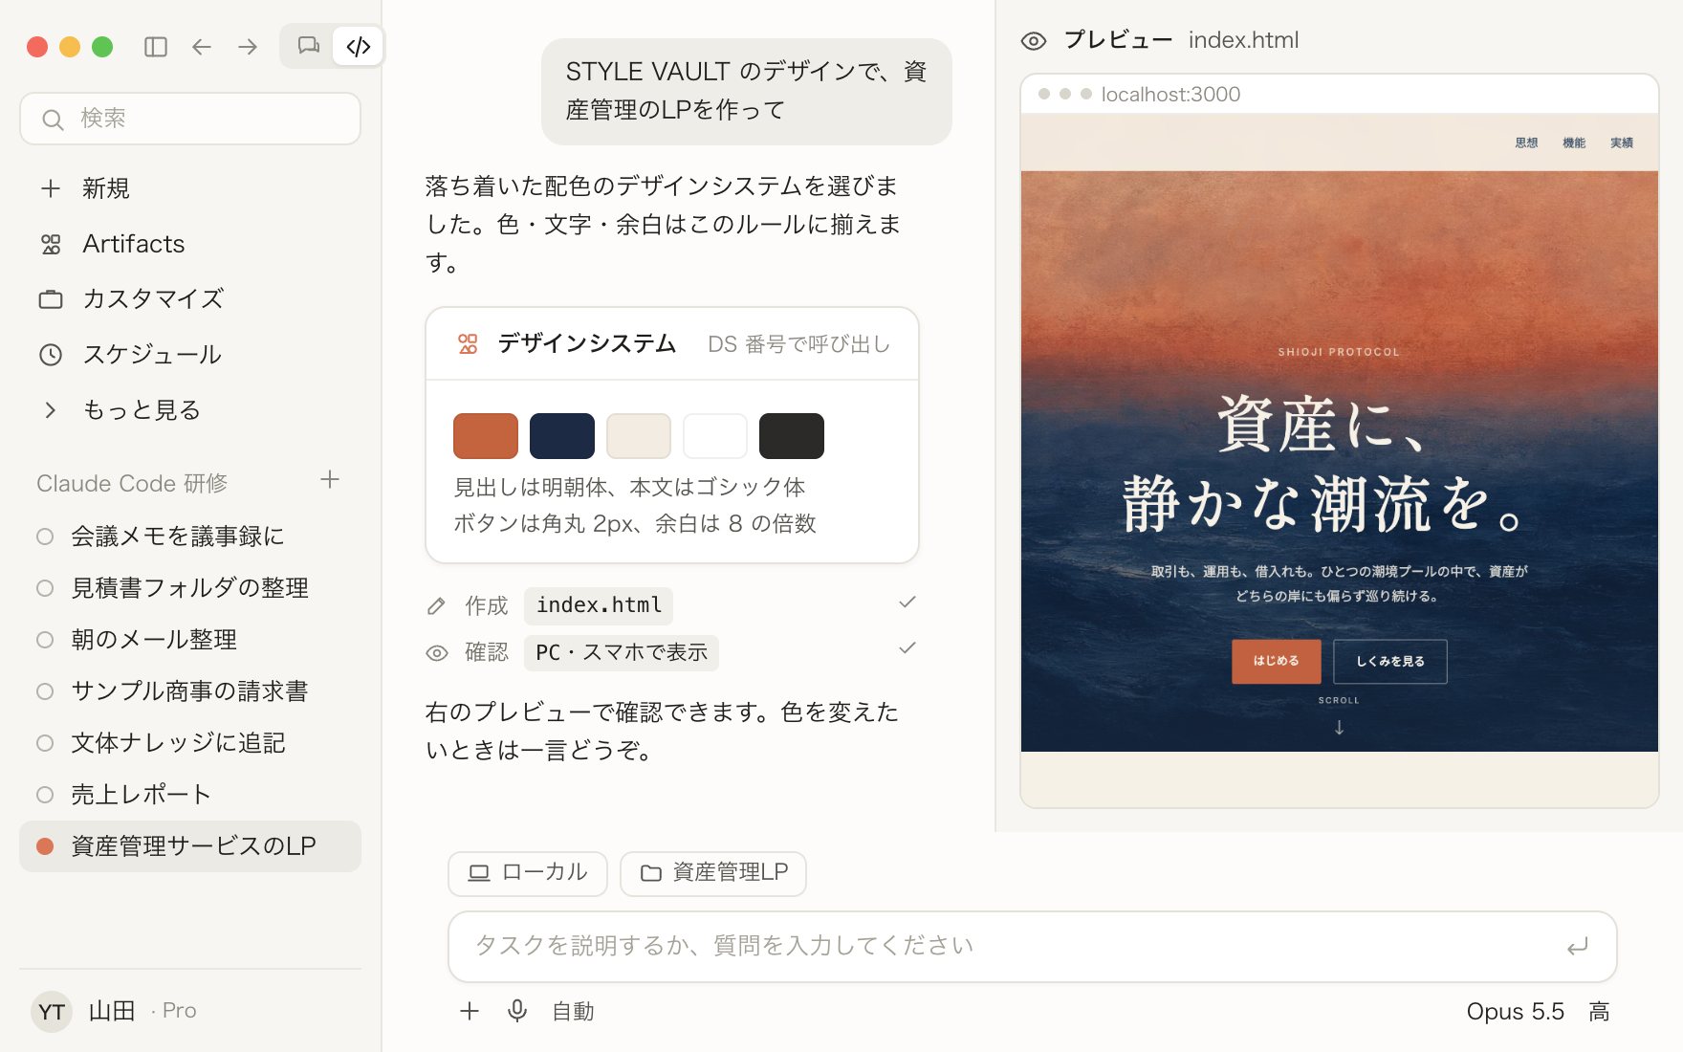Open 機能 in the preview navigation
The image size is (1683, 1052).
point(1574,143)
